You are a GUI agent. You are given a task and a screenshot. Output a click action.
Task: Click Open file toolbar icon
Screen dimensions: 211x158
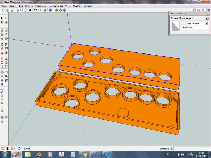[8, 10]
